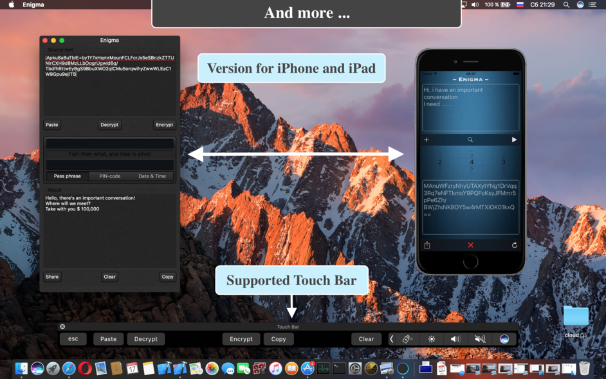Click the pass phrase field reading 'Fish than what'
606x379 pixels.
pos(110,154)
